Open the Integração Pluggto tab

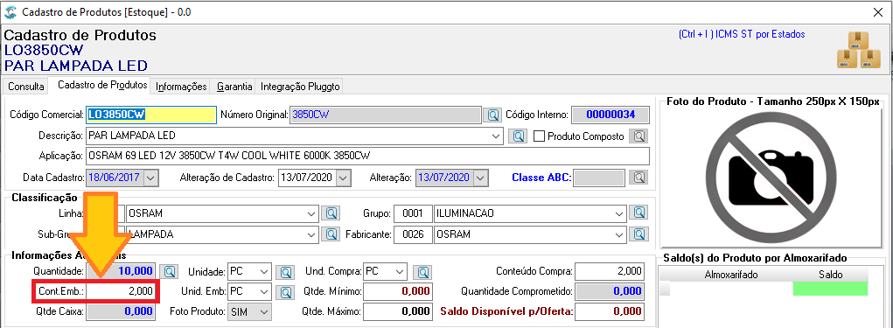tap(300, 87)
